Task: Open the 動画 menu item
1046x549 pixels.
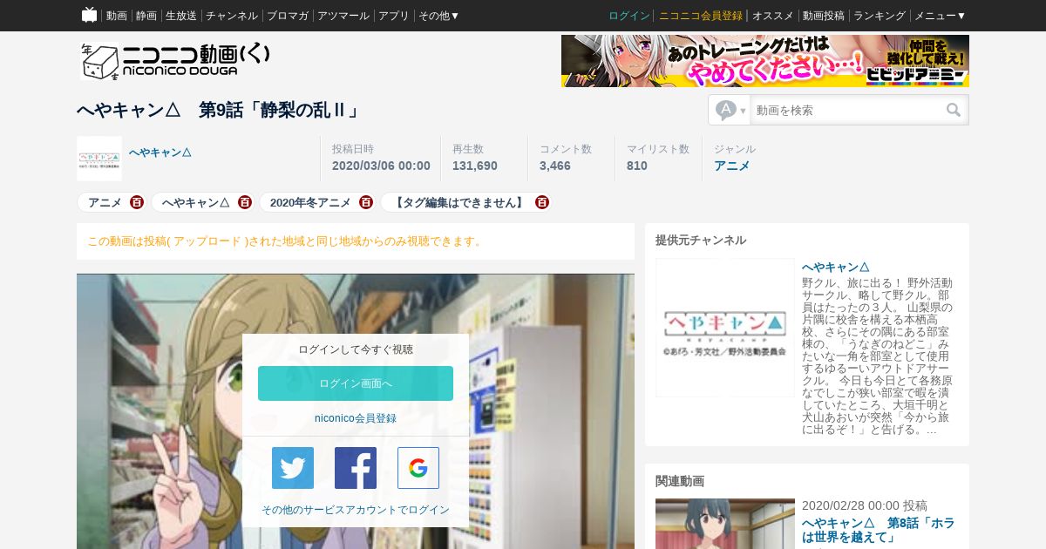Action: 117,16
